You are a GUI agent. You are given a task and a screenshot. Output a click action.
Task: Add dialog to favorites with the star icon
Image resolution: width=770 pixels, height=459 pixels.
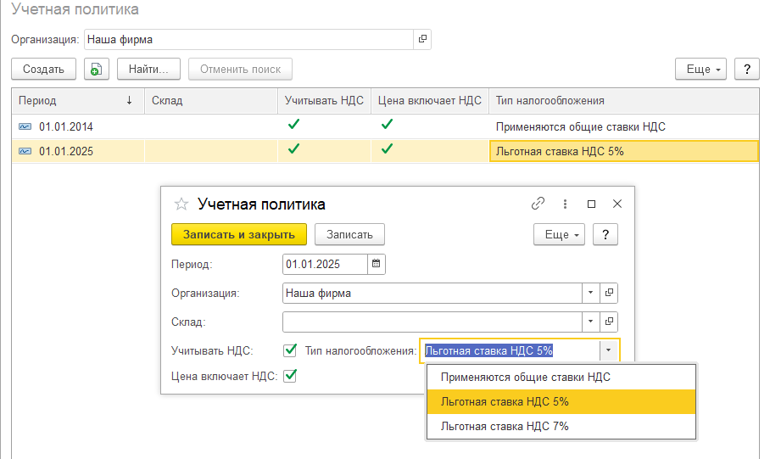point(180,204)
